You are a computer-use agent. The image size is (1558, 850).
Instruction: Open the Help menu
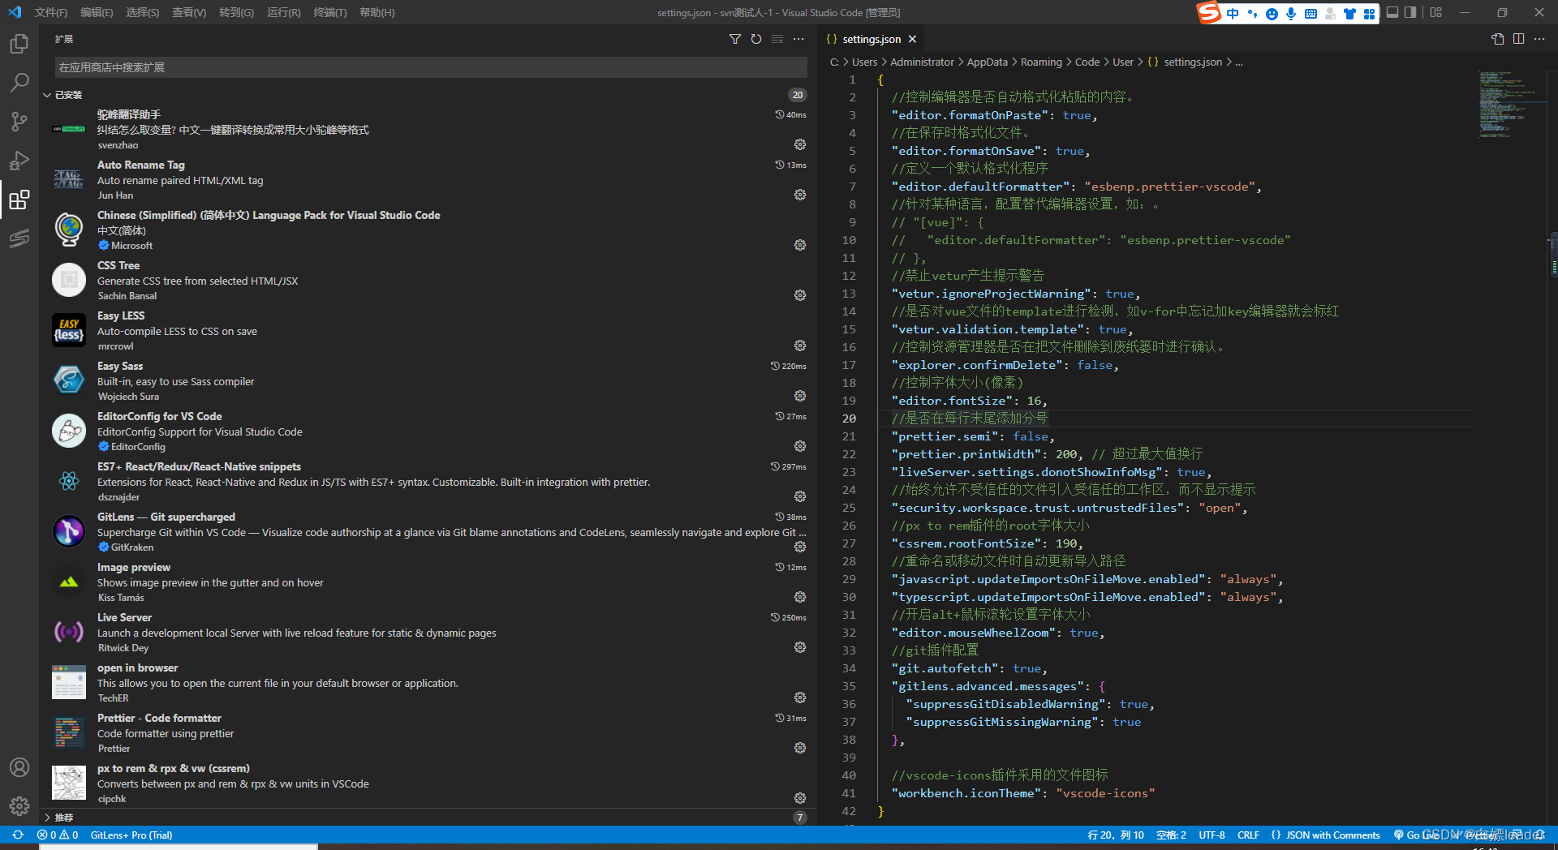(x=377, y=12)
